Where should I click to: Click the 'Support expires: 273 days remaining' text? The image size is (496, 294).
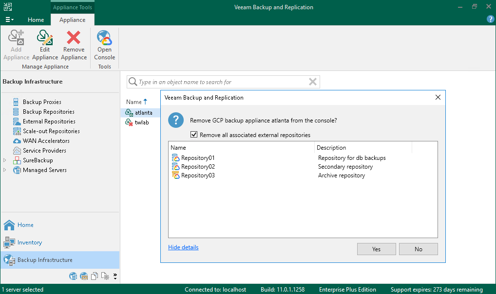[x=437, y=290]
